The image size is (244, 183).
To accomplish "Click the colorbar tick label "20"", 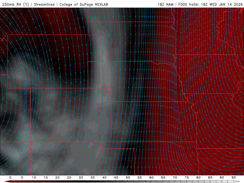I will click(57, 178).
